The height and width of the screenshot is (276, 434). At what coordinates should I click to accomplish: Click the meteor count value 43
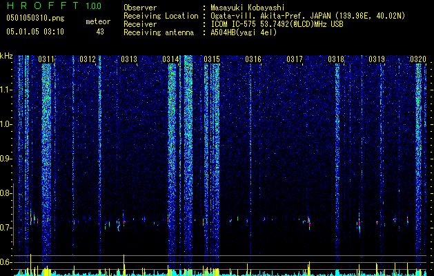(x=100, y=32)
